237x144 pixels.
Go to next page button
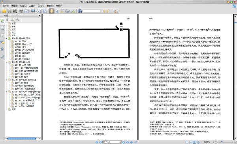tap(124, 142)
